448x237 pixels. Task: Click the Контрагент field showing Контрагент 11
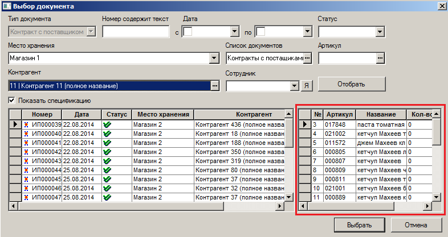(x=109, y=86)
